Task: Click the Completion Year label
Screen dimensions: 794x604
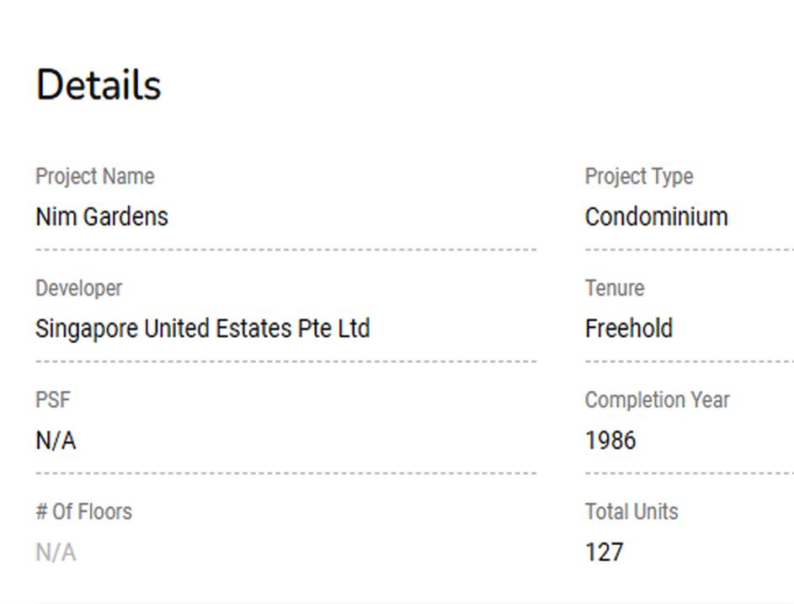Action: [658, 400]
